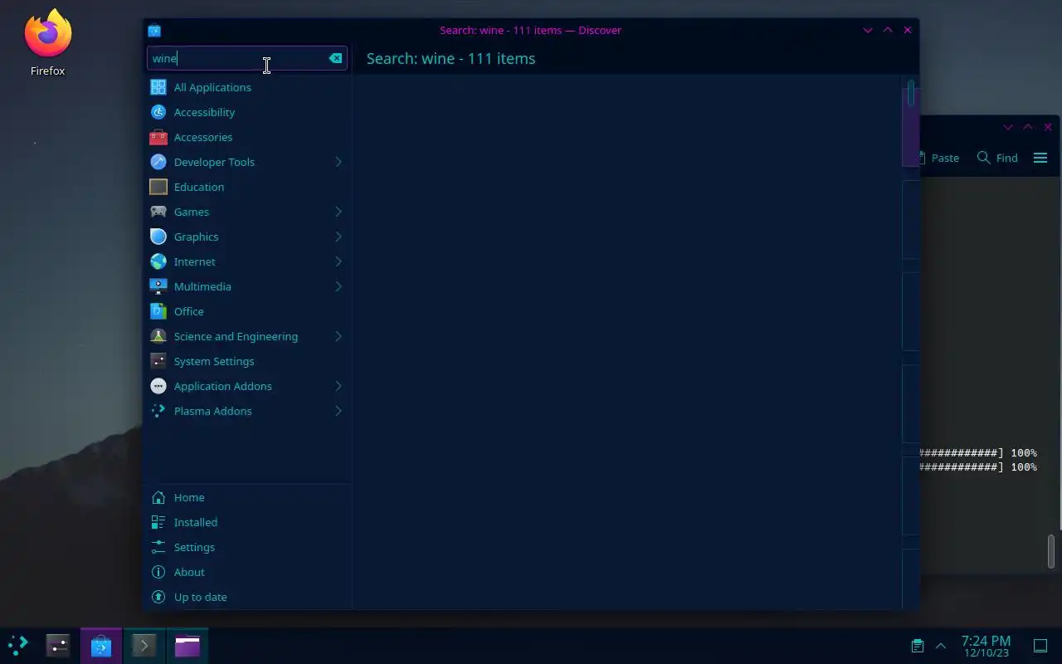The width and height of the screenshot is (1062, 664).
Task: Select the Office category
Action: tap(247, 311)
